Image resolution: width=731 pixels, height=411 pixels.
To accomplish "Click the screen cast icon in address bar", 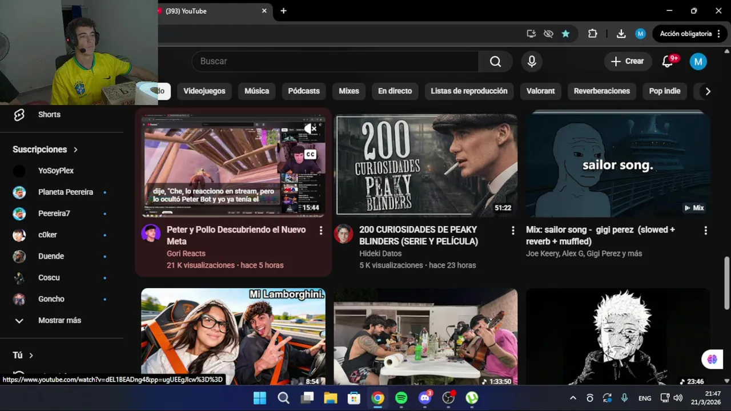I will click(x=531, y=34).
